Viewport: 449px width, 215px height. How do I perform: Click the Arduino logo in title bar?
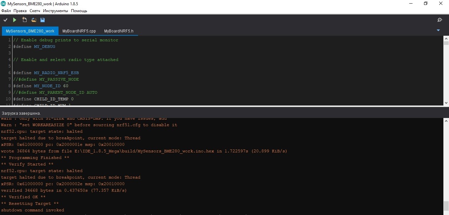tap(4, 4)
